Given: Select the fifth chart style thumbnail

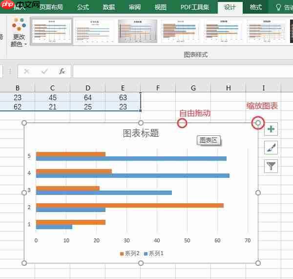Looking at the screenshot, I should coord(224,31).
